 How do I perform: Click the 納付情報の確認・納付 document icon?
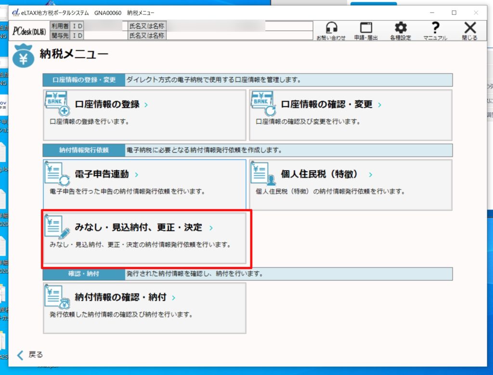(57, 297)
